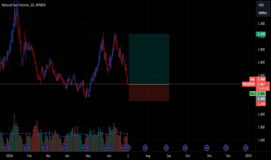The height and width of the screenshot is (160, 271).
Task: Click the Mar label on time axis
Action: [48, 156]
